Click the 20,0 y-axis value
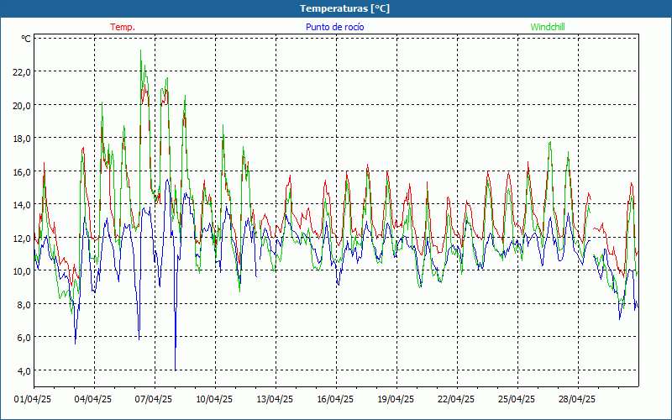The width and height of the screenshot is (672, 420). pos(22,106)
